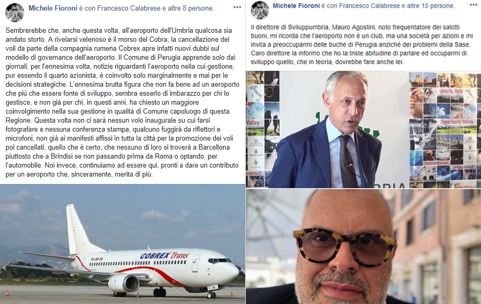Image resolution: width=481 pixels, height=304 pixels.
Task: Open Michele Fioroni's profile from the right post
Action: pos(296,5)
